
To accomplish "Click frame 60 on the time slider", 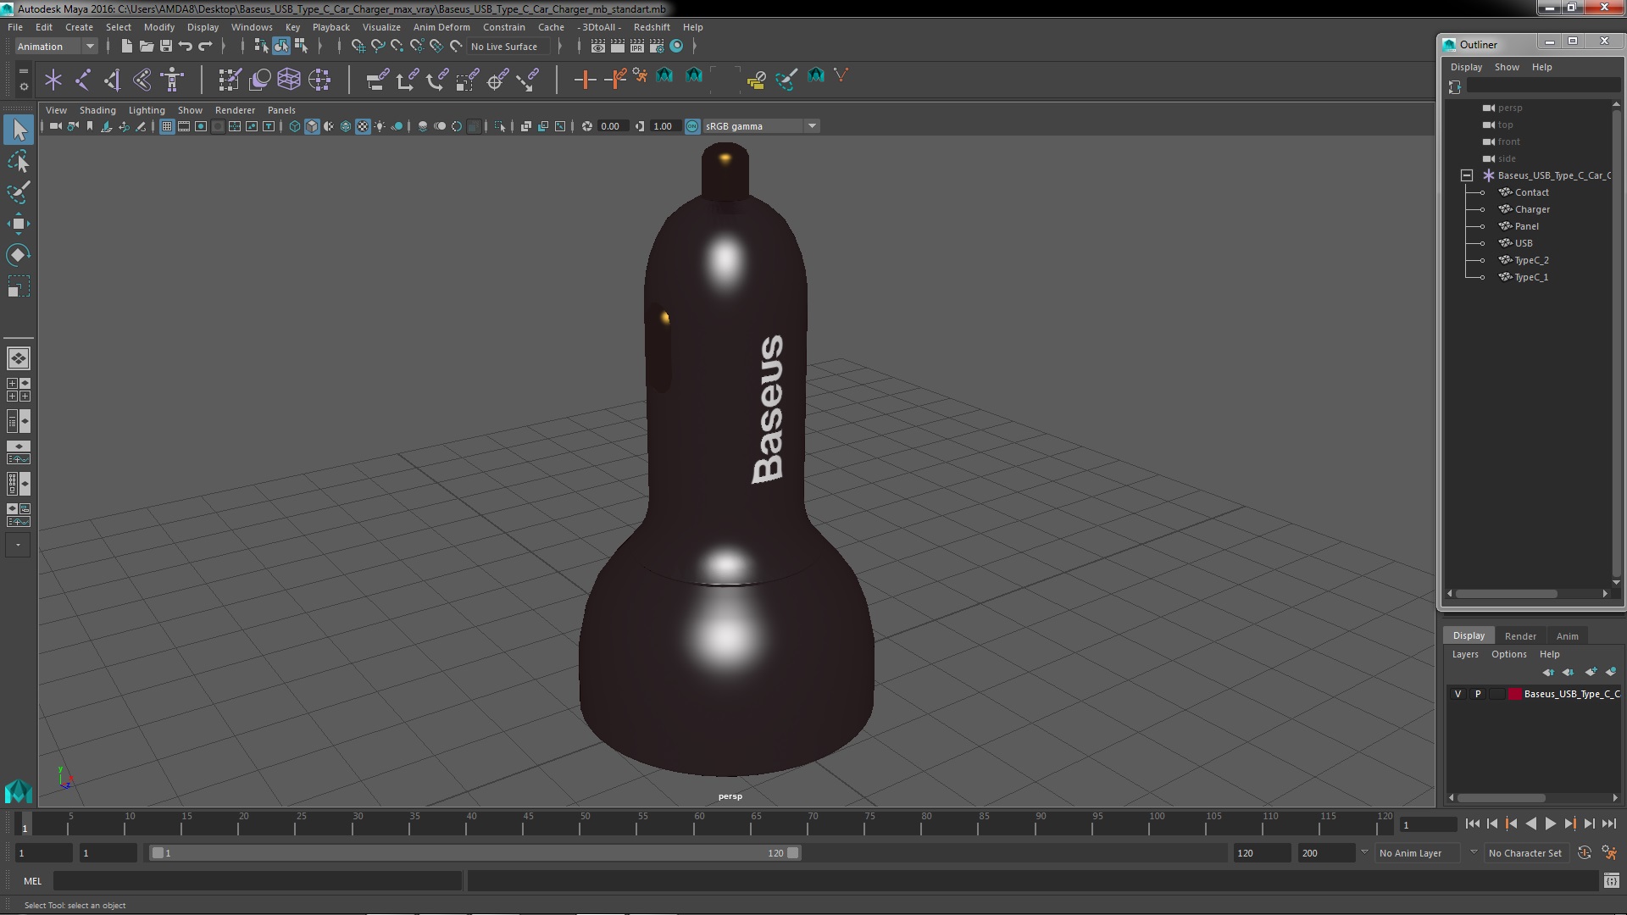I will point(699,823).
